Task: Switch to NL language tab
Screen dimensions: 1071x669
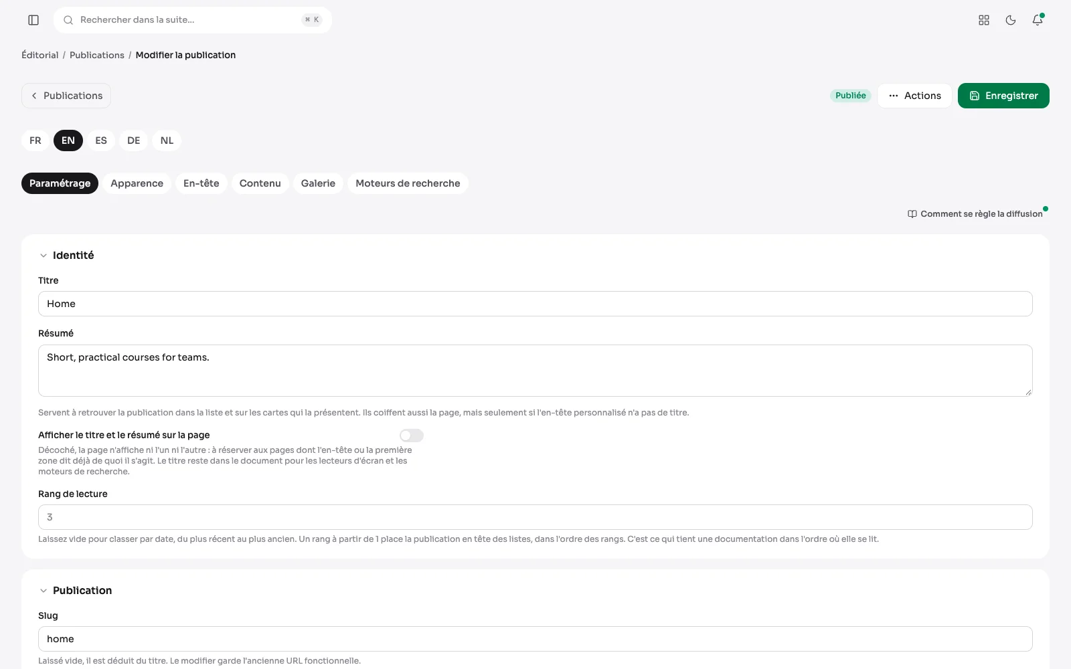Action: point(167,140)
